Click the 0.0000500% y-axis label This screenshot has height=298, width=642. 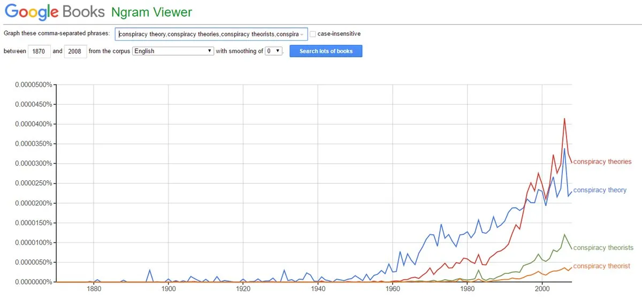(x=33, y=85)
